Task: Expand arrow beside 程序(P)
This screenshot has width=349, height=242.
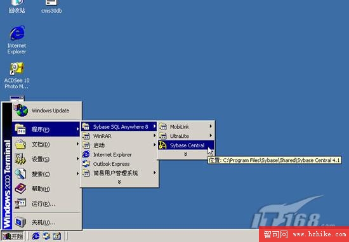Action: 77,129
